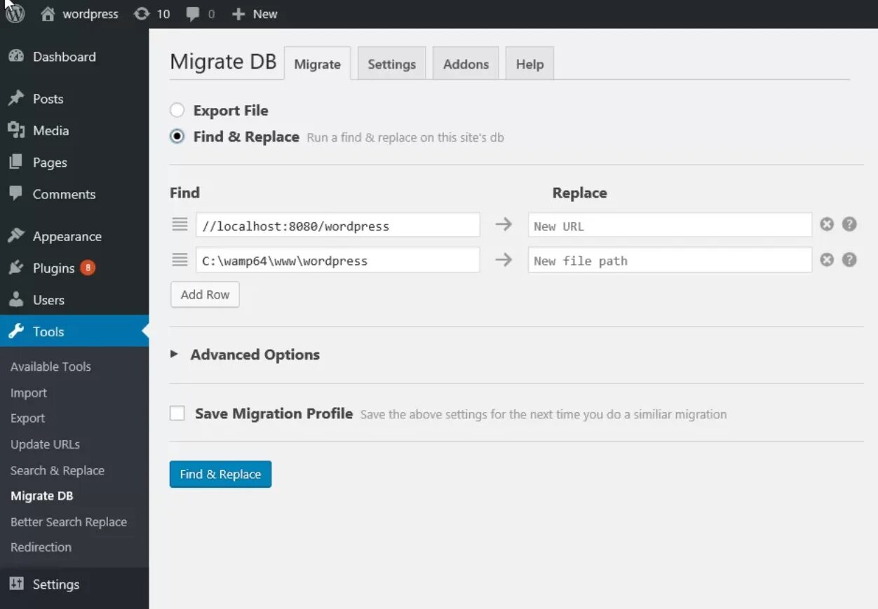Grab the reorder handle of the wamp64 row
878x609 pixels.
point(180,259)
